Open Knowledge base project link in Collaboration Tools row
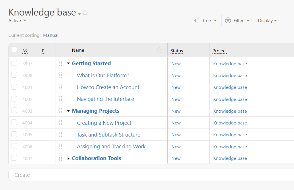Screen dimensions: 294x190 (230, 158)
